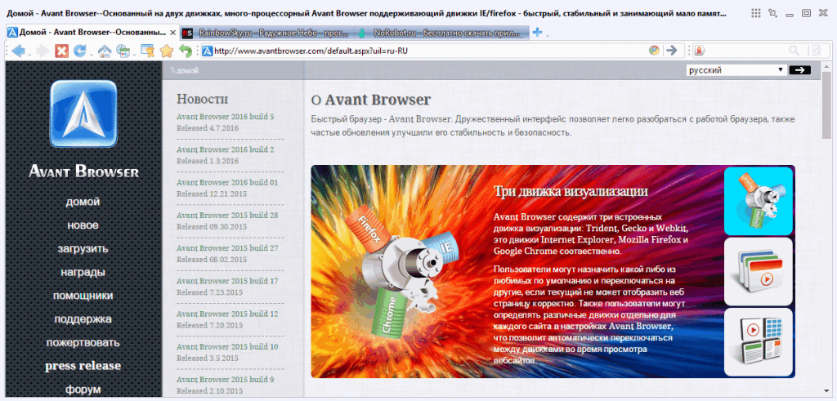Select the split view grid slide thumbnail
The width and height of the screenshot is (837, 401).
click(758, 342)
